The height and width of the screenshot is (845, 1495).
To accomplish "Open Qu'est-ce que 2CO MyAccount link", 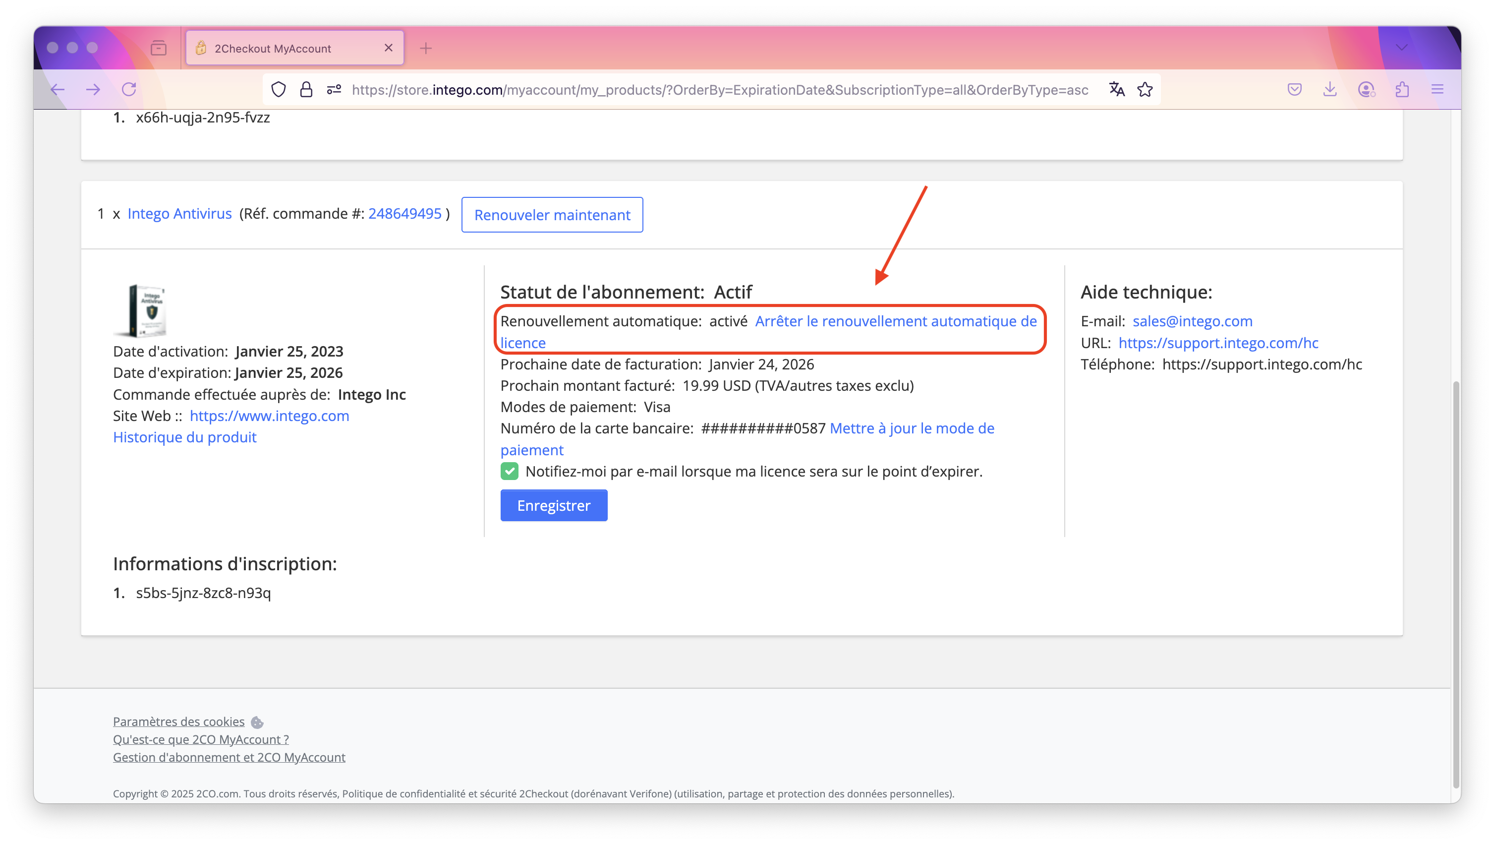I will 201,739.
